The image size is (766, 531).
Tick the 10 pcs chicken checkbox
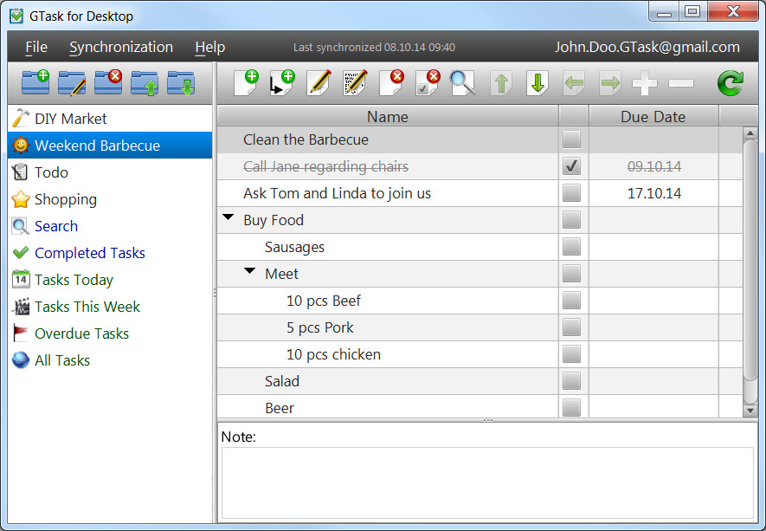[571, 354]
